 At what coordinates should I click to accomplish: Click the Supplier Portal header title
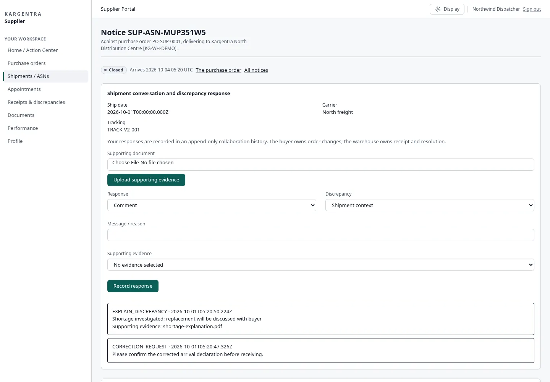[x=118, y=9]
